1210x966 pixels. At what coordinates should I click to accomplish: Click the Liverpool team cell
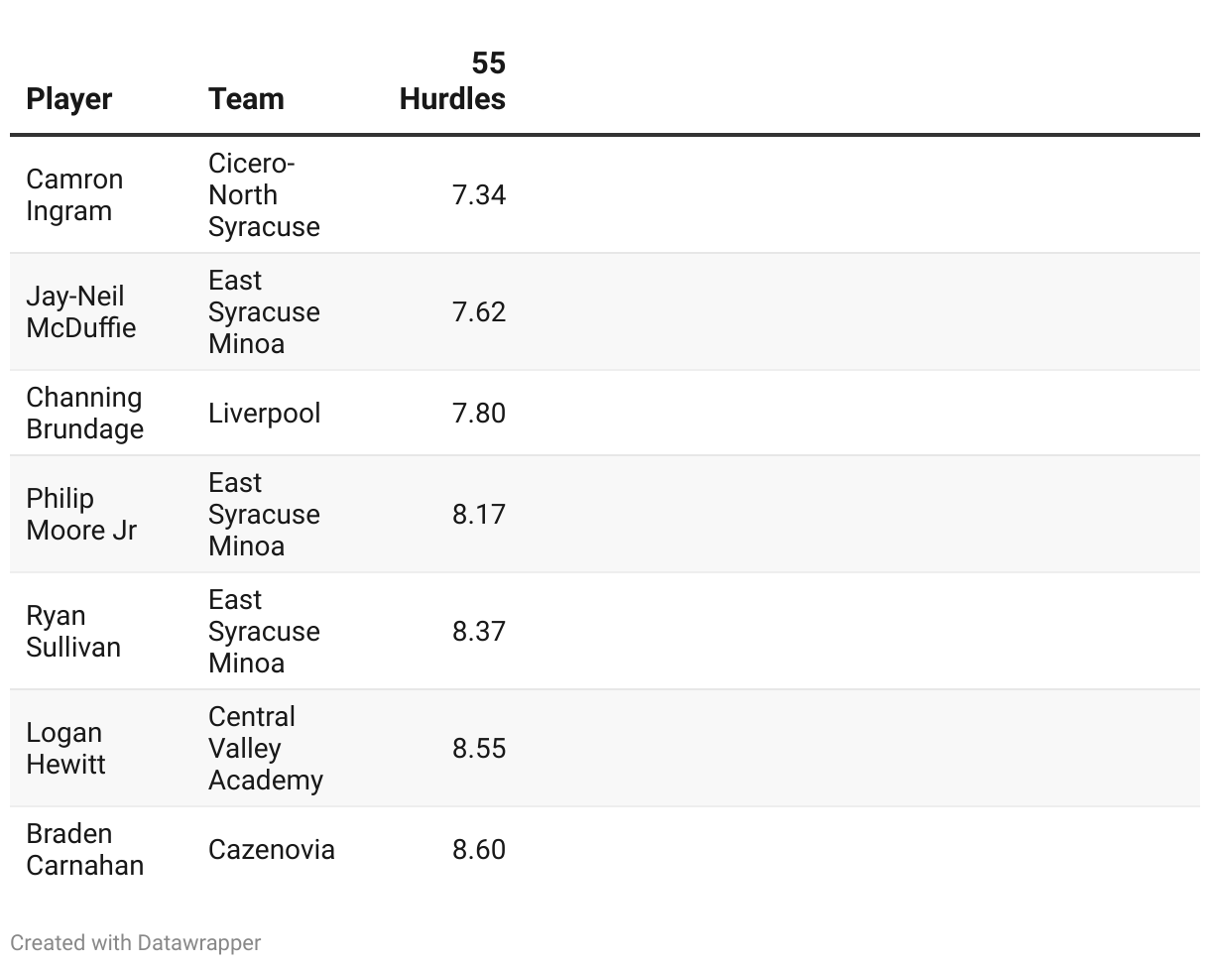265,414
